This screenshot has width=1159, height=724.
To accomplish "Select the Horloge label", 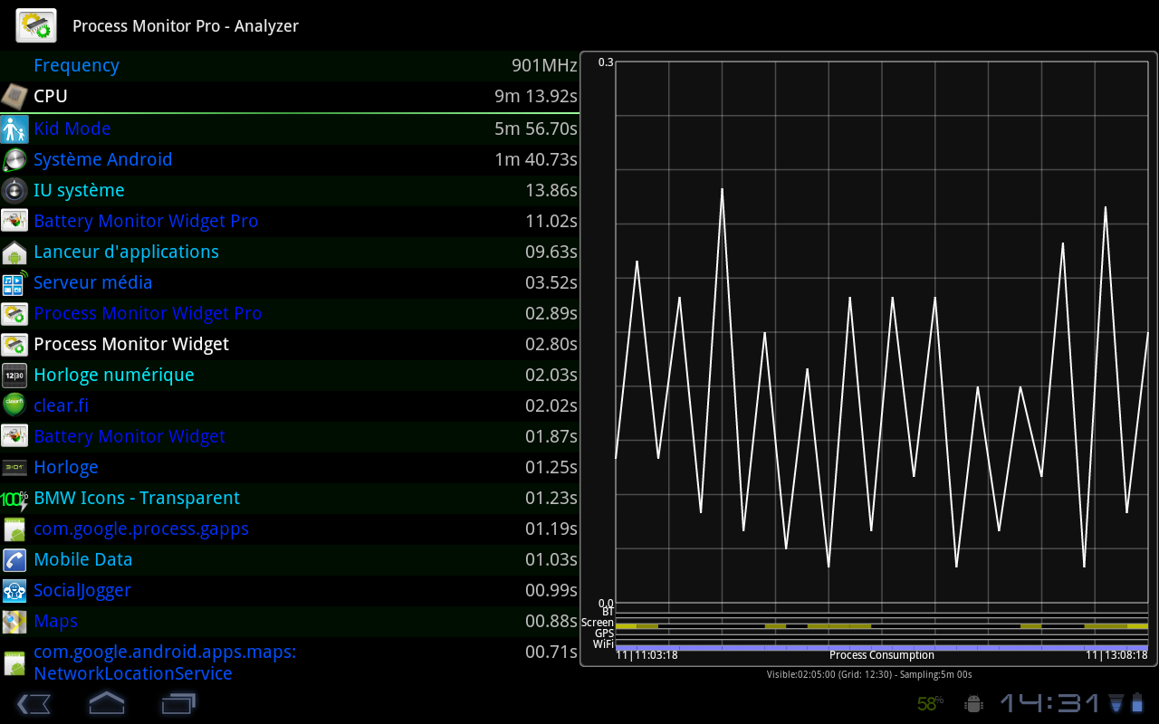I will [66, 467].
